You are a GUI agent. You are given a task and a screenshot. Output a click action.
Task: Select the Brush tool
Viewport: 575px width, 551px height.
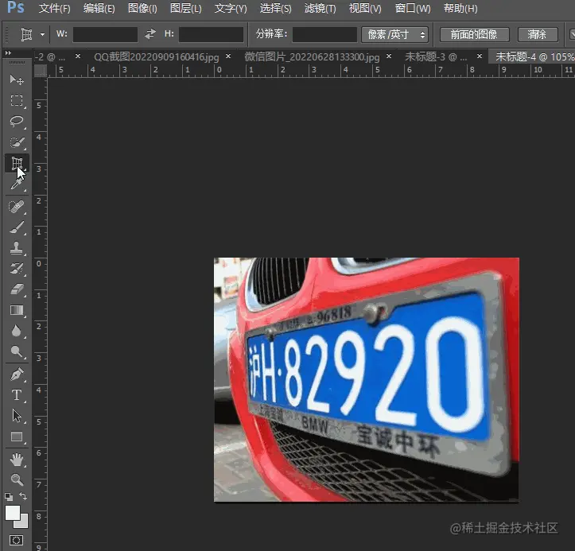coord(17,227)
